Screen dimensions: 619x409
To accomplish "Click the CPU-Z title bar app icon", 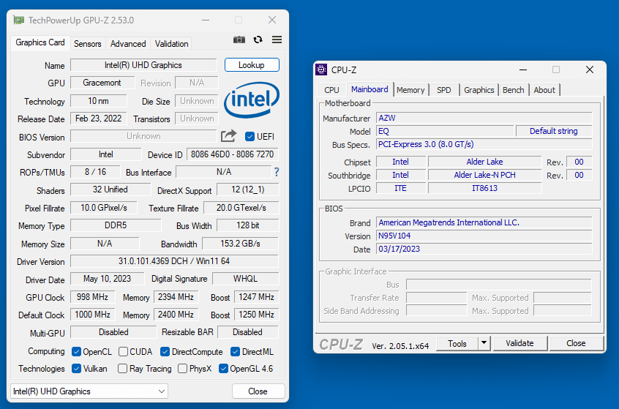I will pos(321,70).
